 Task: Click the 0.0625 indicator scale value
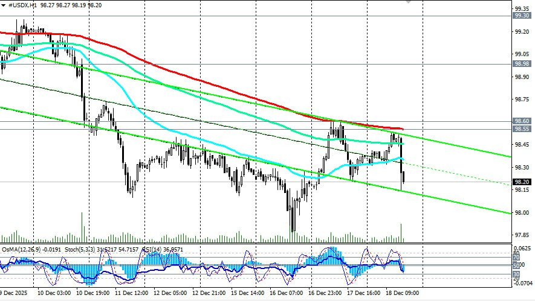click(522, 249)
